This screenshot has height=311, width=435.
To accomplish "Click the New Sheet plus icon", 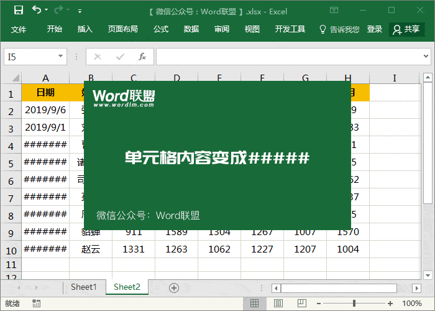I will (x=174, y=287).
